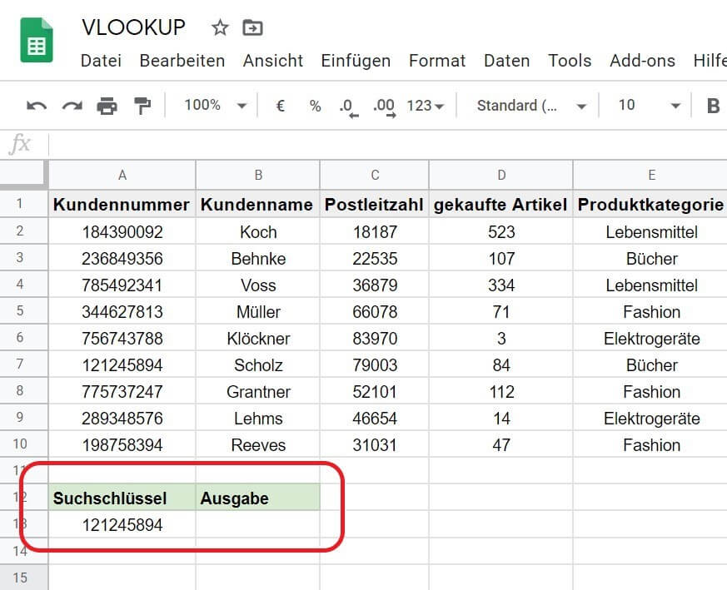This screenshot has width=727, height=590.
Task: Open the Daten menu
Action: click(506, 61)
